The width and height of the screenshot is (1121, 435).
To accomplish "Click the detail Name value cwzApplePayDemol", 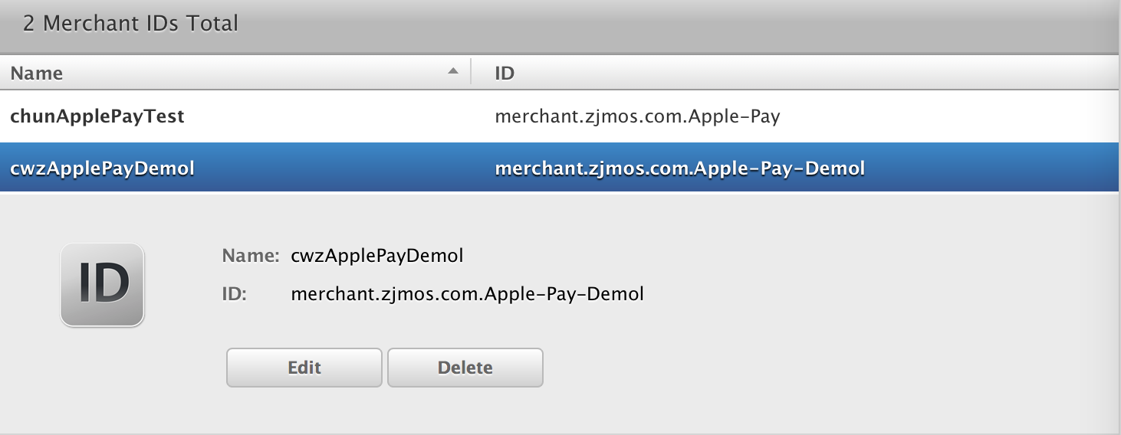I will 377,256.
